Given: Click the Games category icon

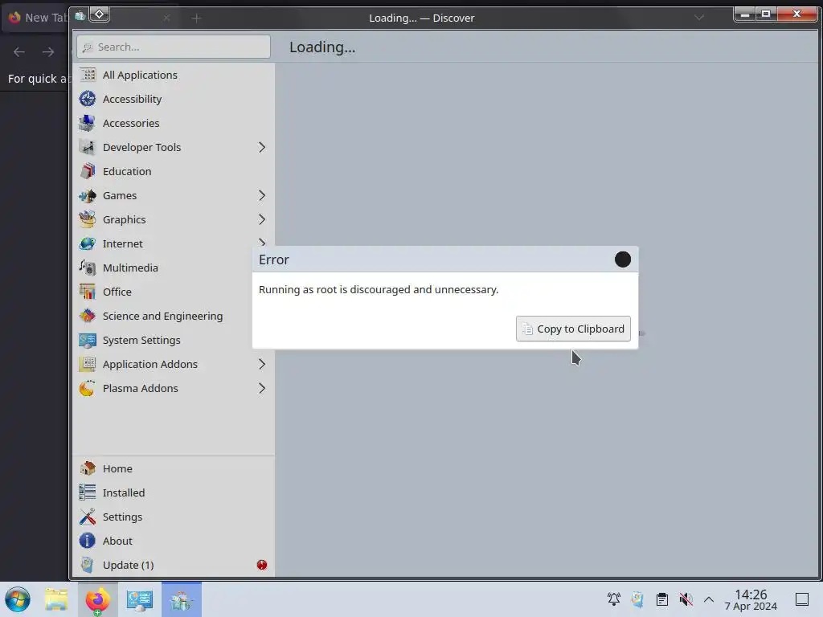Looking at the screenshot, I should click(87, 195).
